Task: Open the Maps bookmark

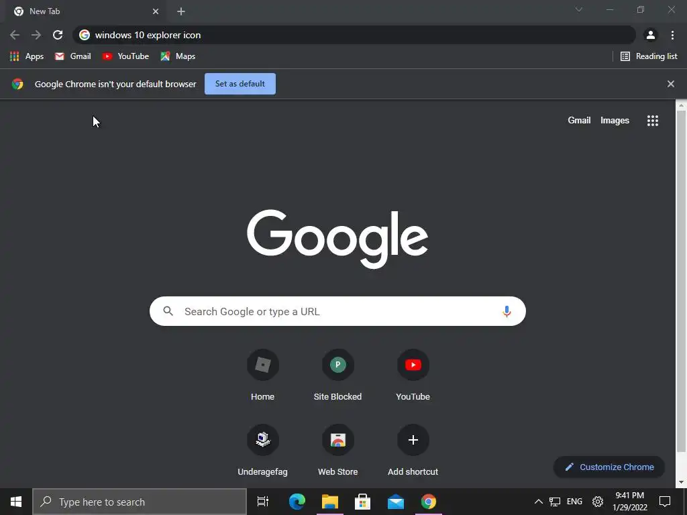Action: [178, 56]
